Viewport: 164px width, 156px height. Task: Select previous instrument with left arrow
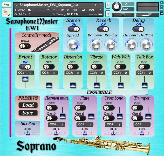point(95,5)
